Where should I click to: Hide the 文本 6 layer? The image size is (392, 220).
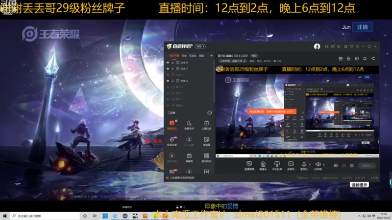coord(168,63)
